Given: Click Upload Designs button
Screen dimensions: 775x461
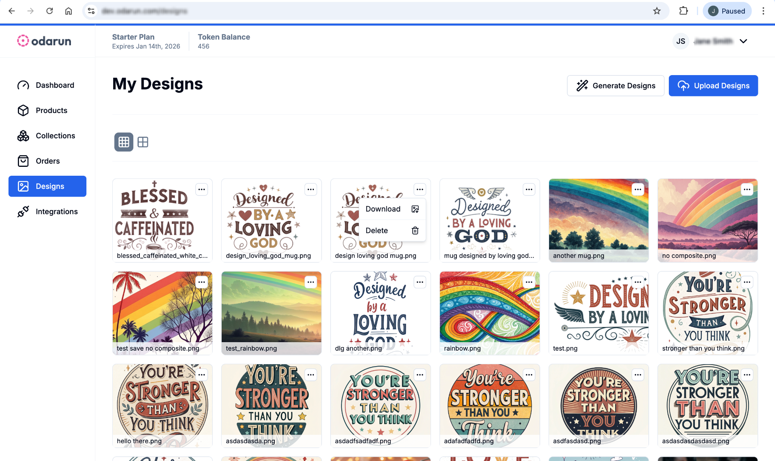Looking at the screenshot, I should click(713, 86).
